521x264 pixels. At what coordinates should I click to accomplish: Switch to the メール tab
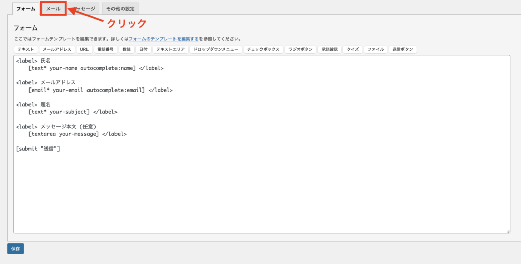(53, 9)
